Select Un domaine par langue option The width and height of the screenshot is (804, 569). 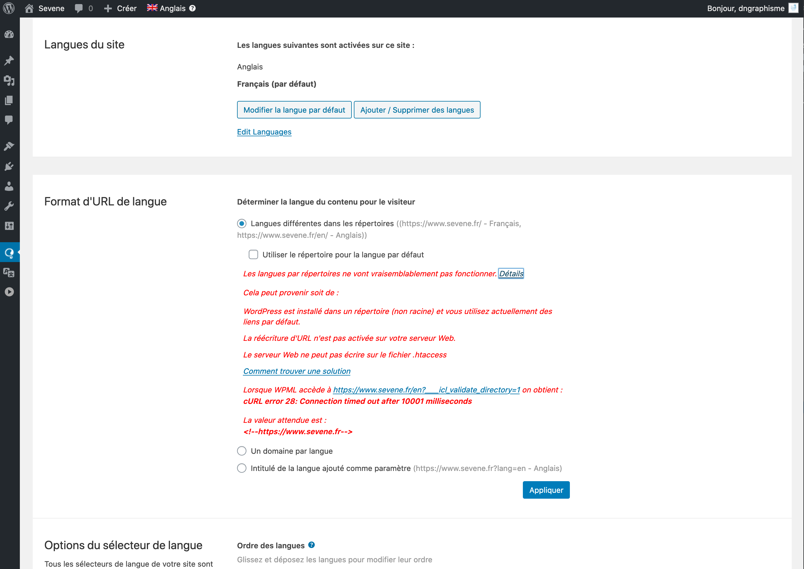(x=241, y=451)
